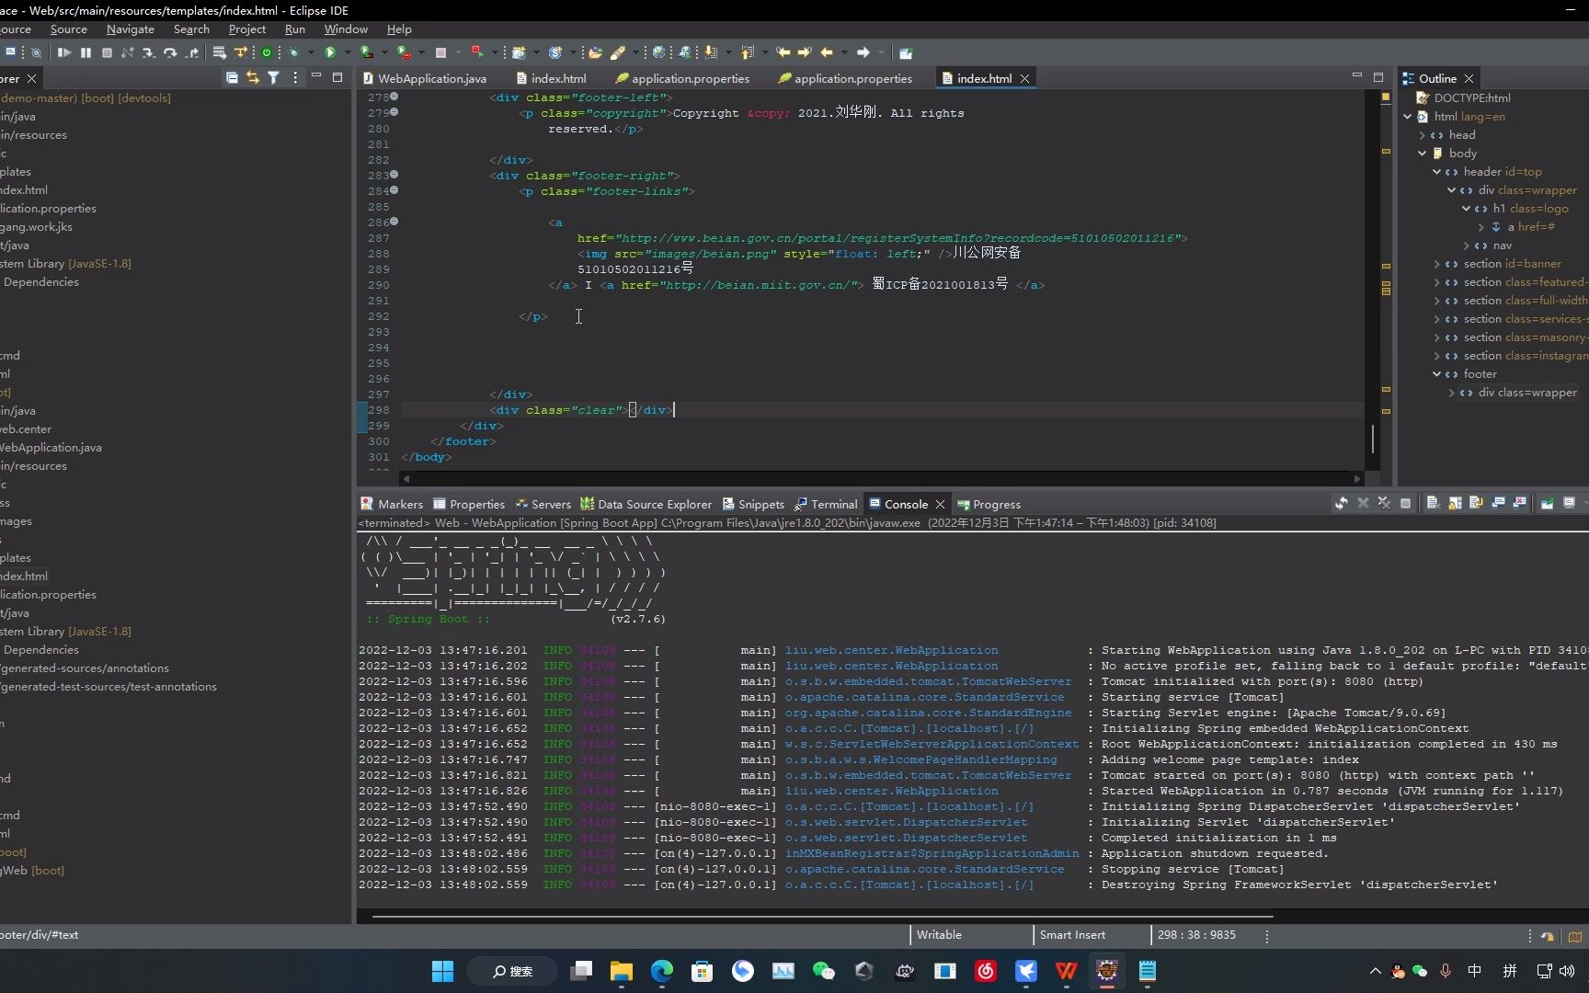
Task: Click the Windows Start button
Action: tap(442, 971)
